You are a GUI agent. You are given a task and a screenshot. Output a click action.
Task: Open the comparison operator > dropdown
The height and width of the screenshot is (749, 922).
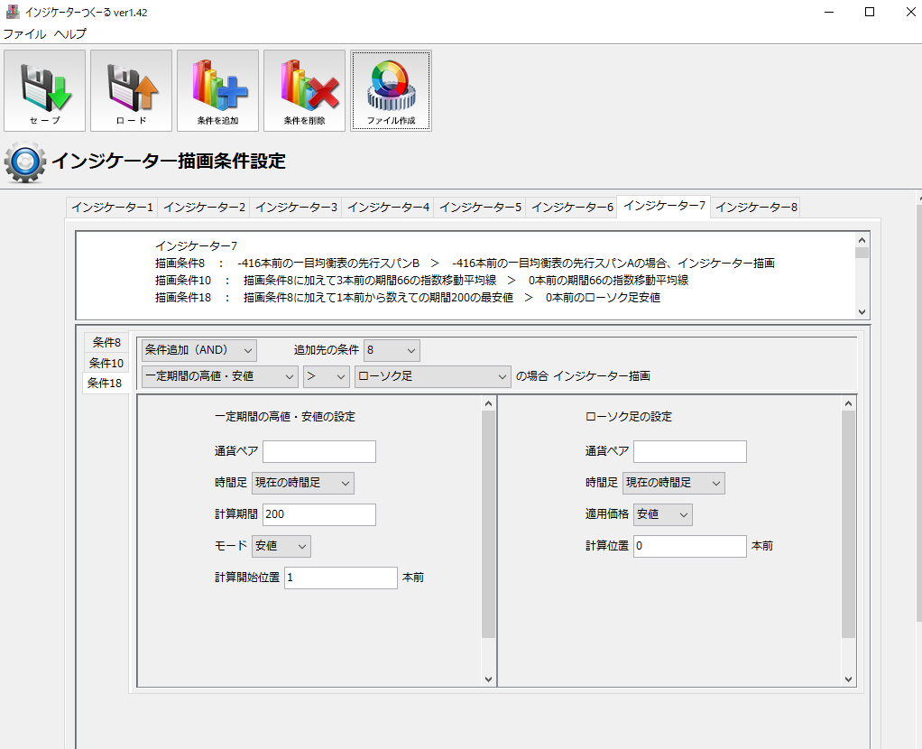coord(327,375)
